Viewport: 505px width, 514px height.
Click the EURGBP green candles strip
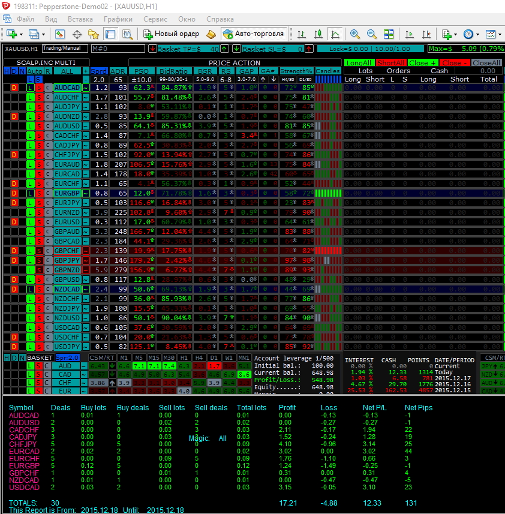point(328,193)
